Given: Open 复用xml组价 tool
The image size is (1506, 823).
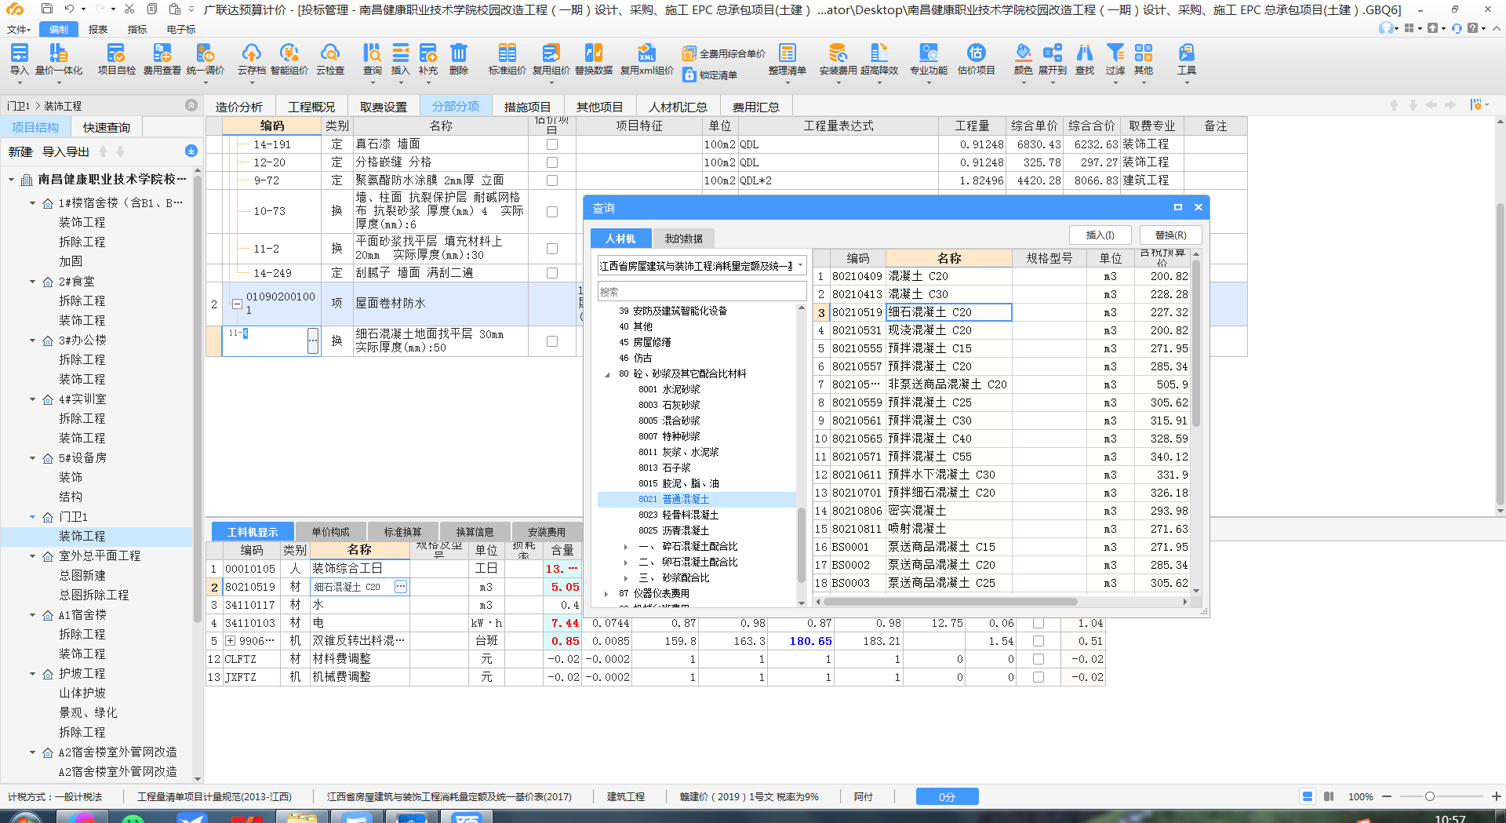Looking at the screenshot, I should 647,60.
